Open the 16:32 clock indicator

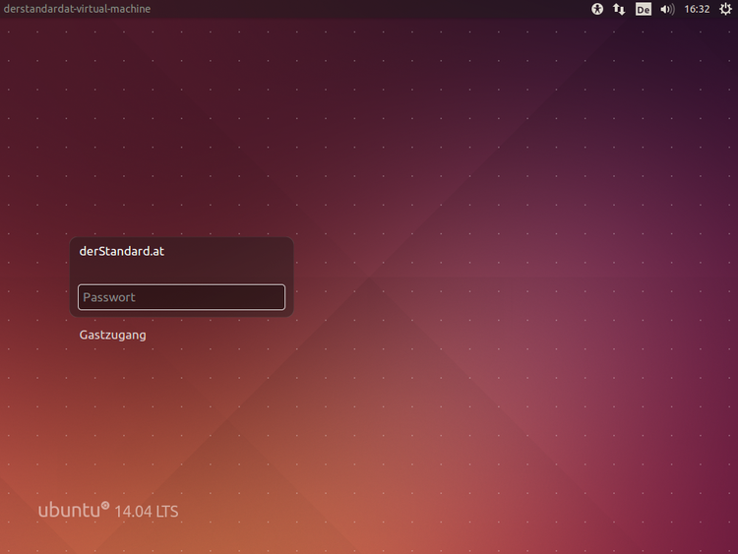pyautogui.click(x=697, y=9)
